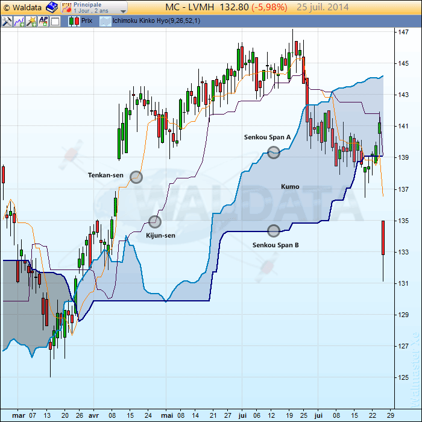Click the 29 date label on time axis
This screenshot has width=422, height=422.
tap(391, 415)
